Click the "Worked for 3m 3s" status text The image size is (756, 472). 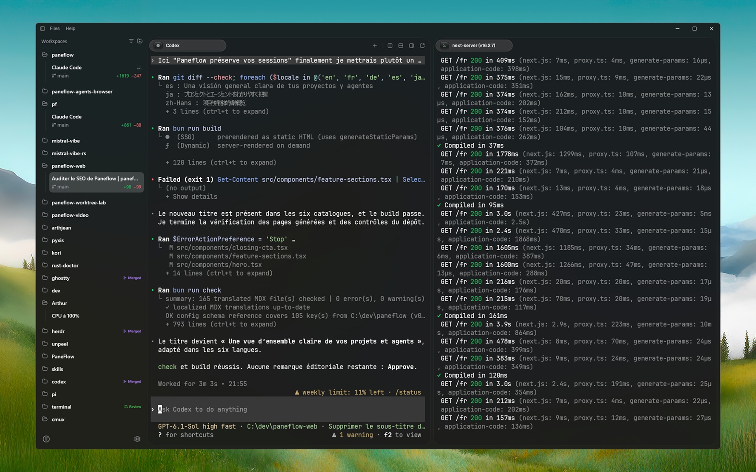(188, 384)
